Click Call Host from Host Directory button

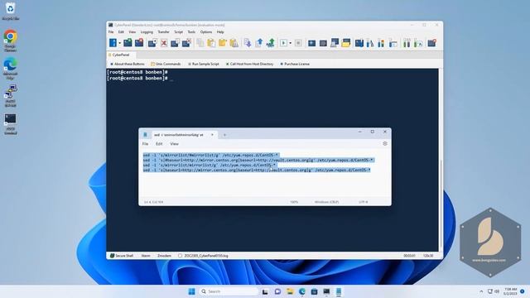[249, 64]
